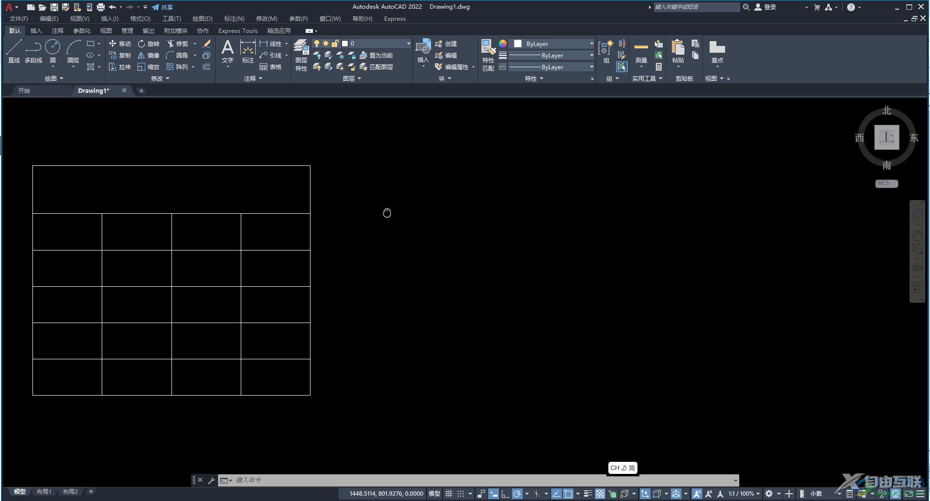This screenshot has height=501, width=930.
Task: Open the Modify (修改M) menu
Action: coord(266,18)
